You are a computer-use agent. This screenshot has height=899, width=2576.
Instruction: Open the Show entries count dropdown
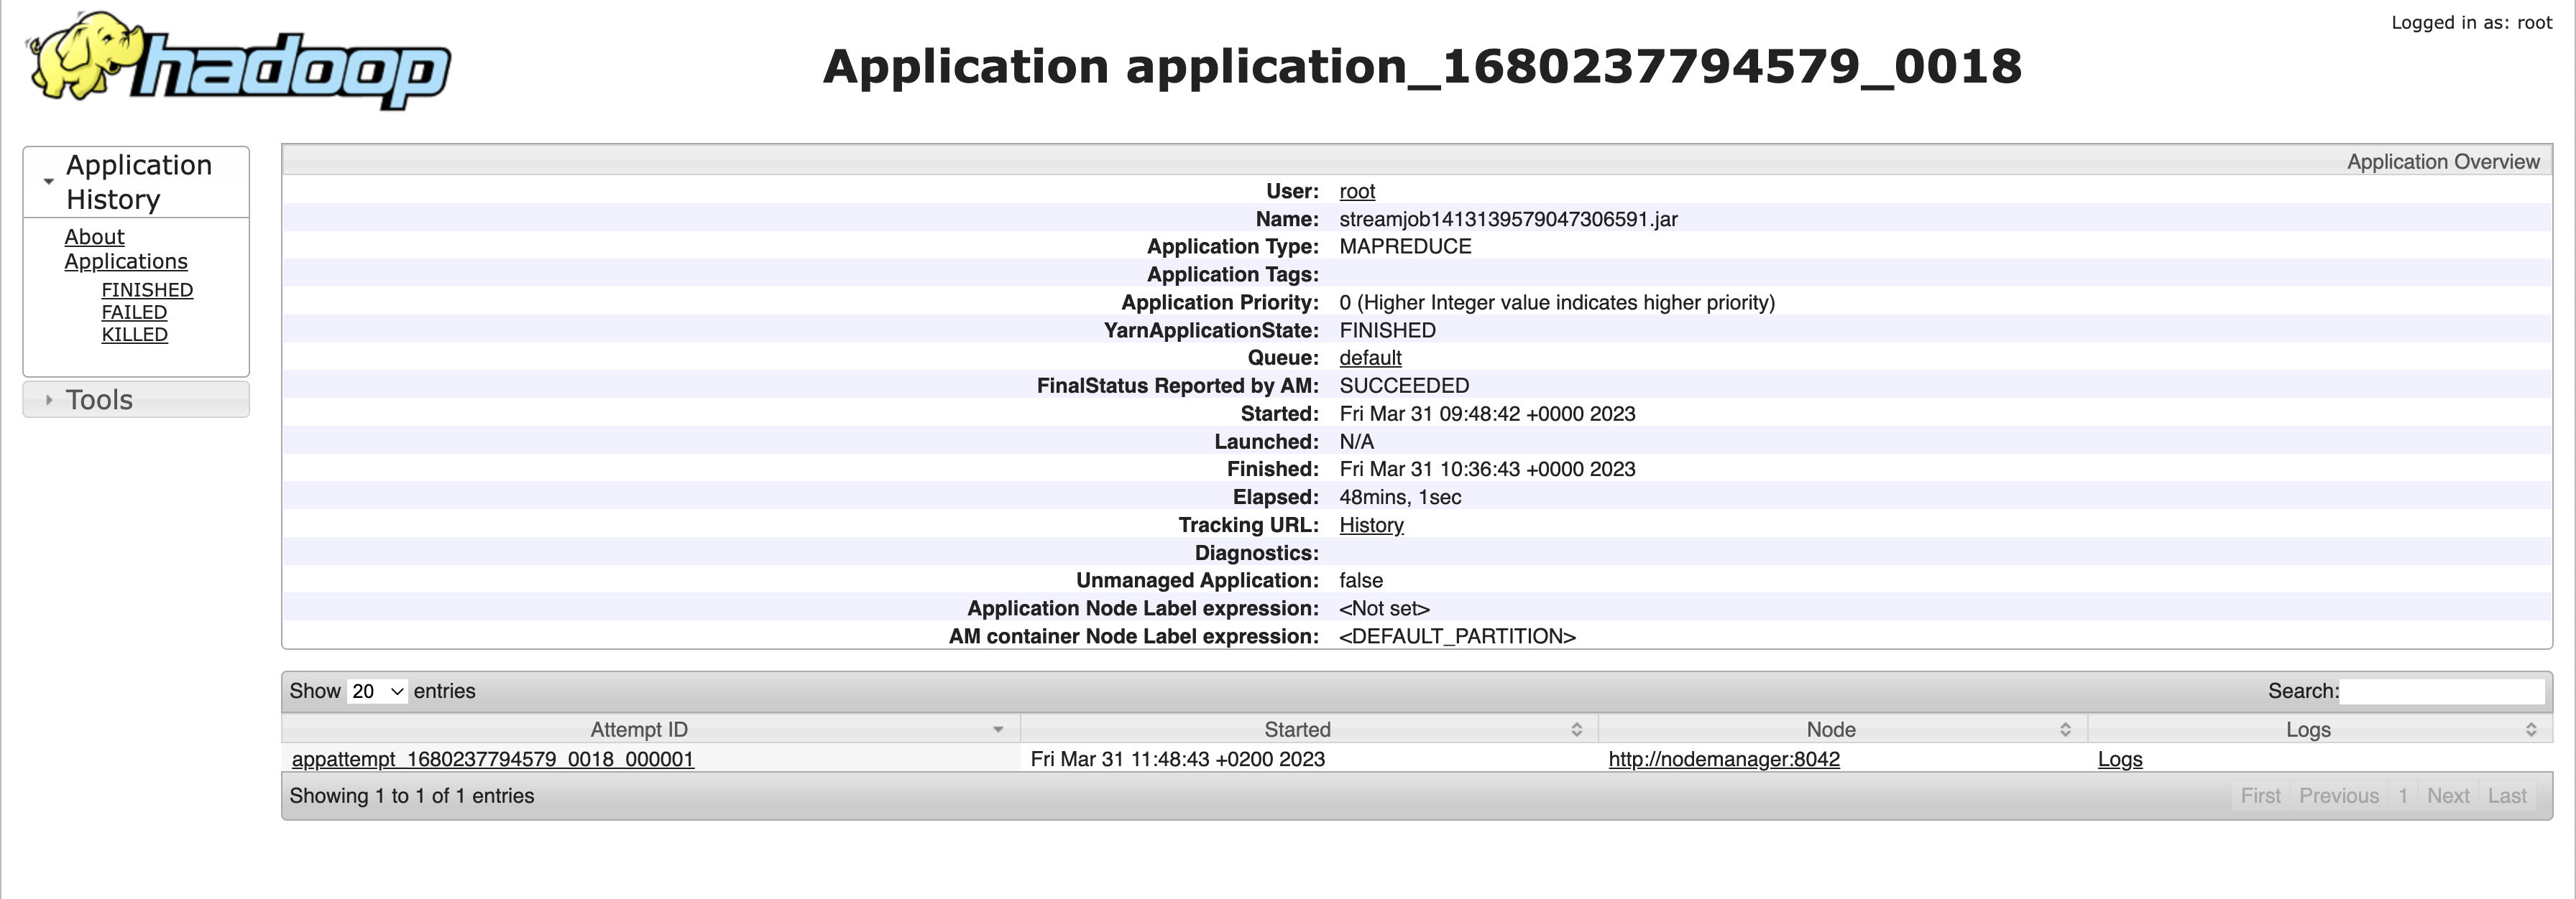[x=376, y=691]
